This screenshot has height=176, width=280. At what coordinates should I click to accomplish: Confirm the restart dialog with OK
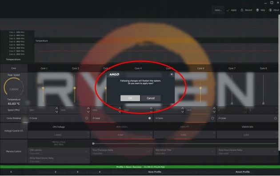(130, 98)
